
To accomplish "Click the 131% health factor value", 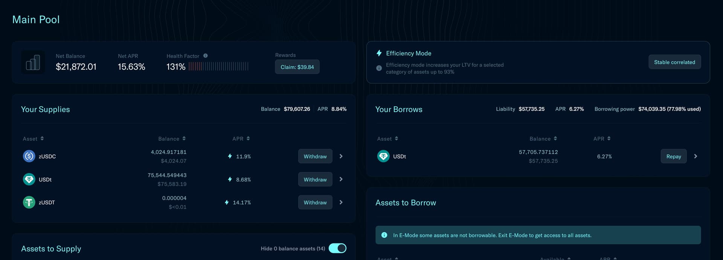I will tap(176, 67).
